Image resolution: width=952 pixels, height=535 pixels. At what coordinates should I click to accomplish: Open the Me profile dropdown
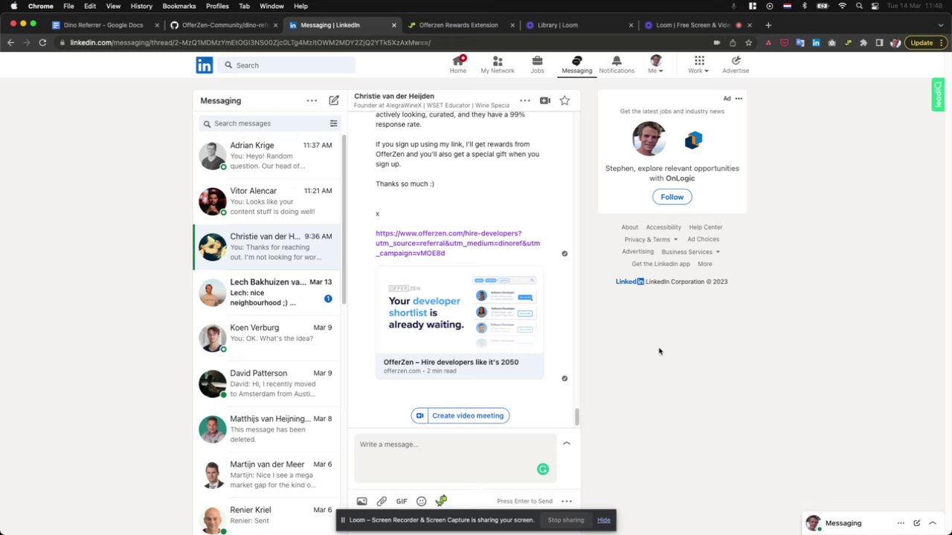tap(655, 65)
